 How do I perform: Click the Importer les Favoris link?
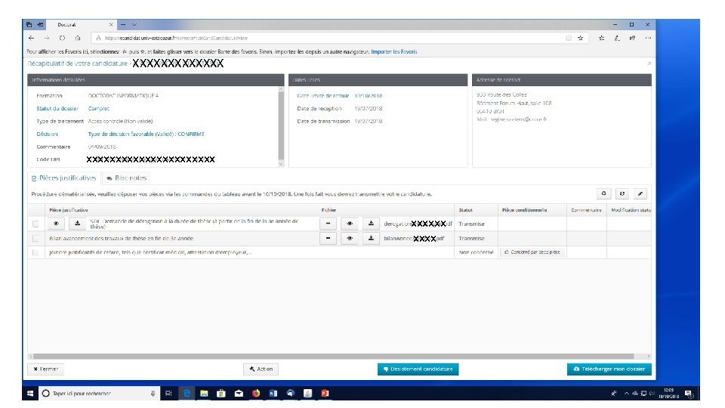point(394,52)
